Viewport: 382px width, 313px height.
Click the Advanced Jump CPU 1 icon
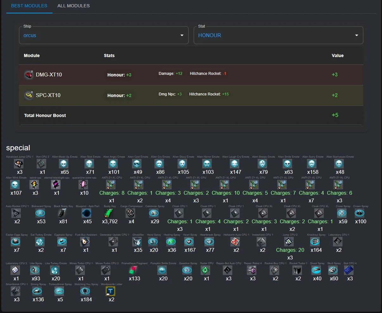click(x=19, y=164)
